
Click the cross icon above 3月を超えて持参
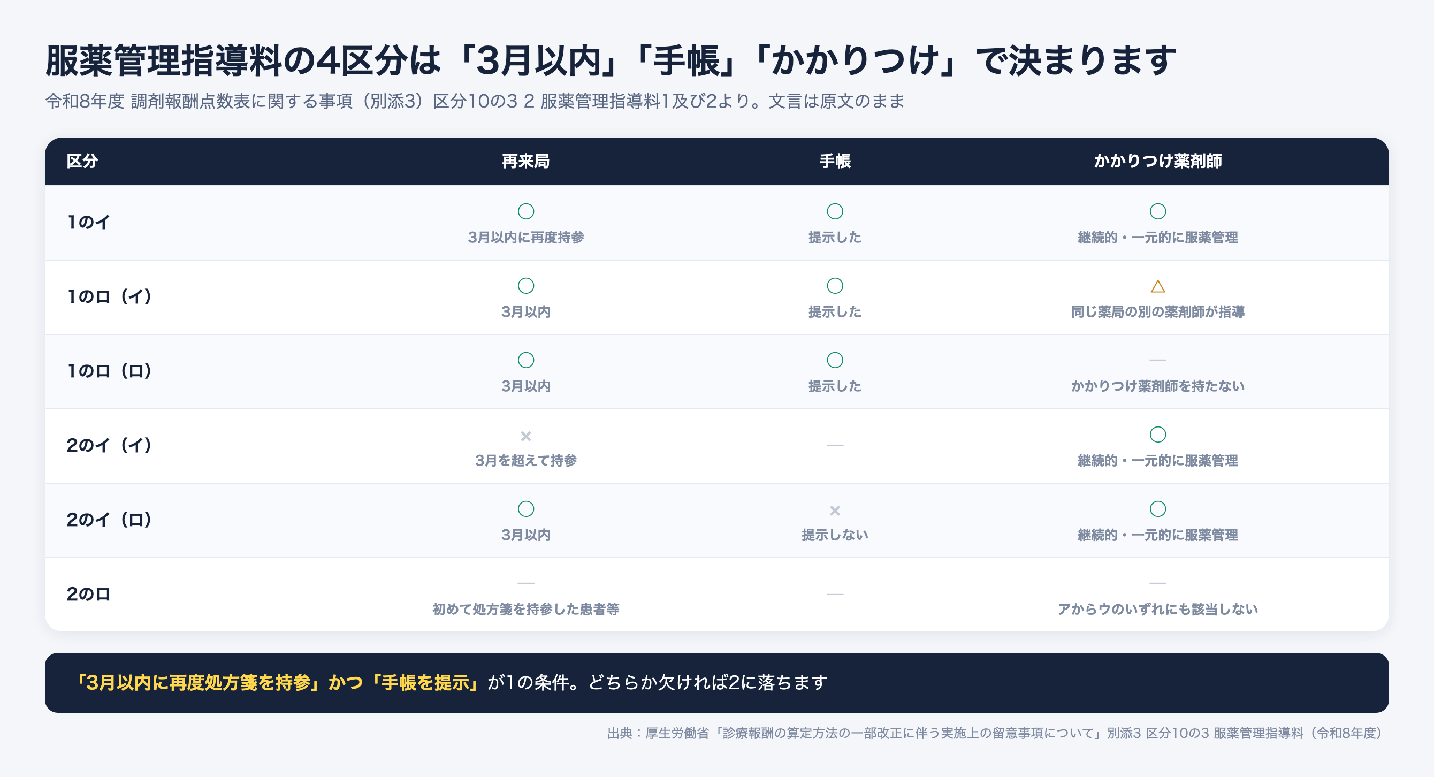pyautogui.click(x=525, y=436)
